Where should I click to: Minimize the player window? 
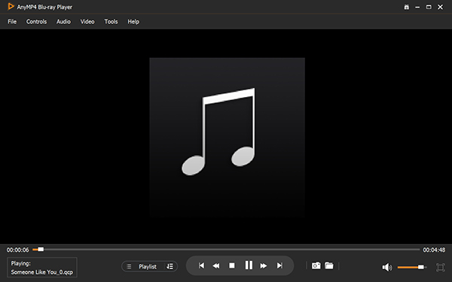click(417, 7)
